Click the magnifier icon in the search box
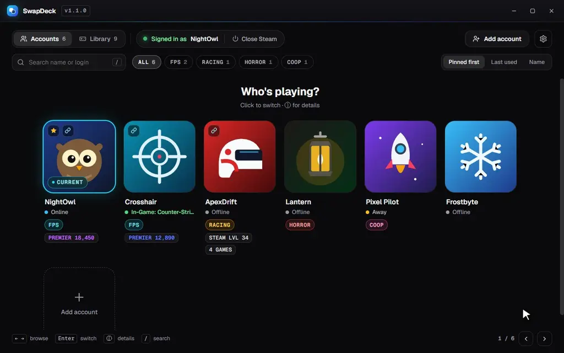The image size is (564, 353). tap(21, 62)
